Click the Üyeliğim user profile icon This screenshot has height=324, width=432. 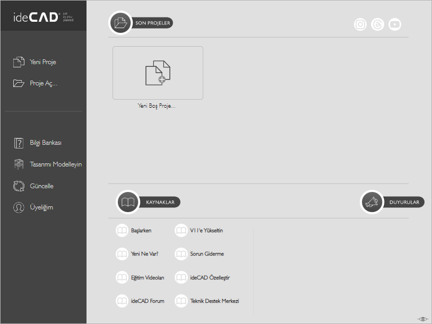(19, 207)
